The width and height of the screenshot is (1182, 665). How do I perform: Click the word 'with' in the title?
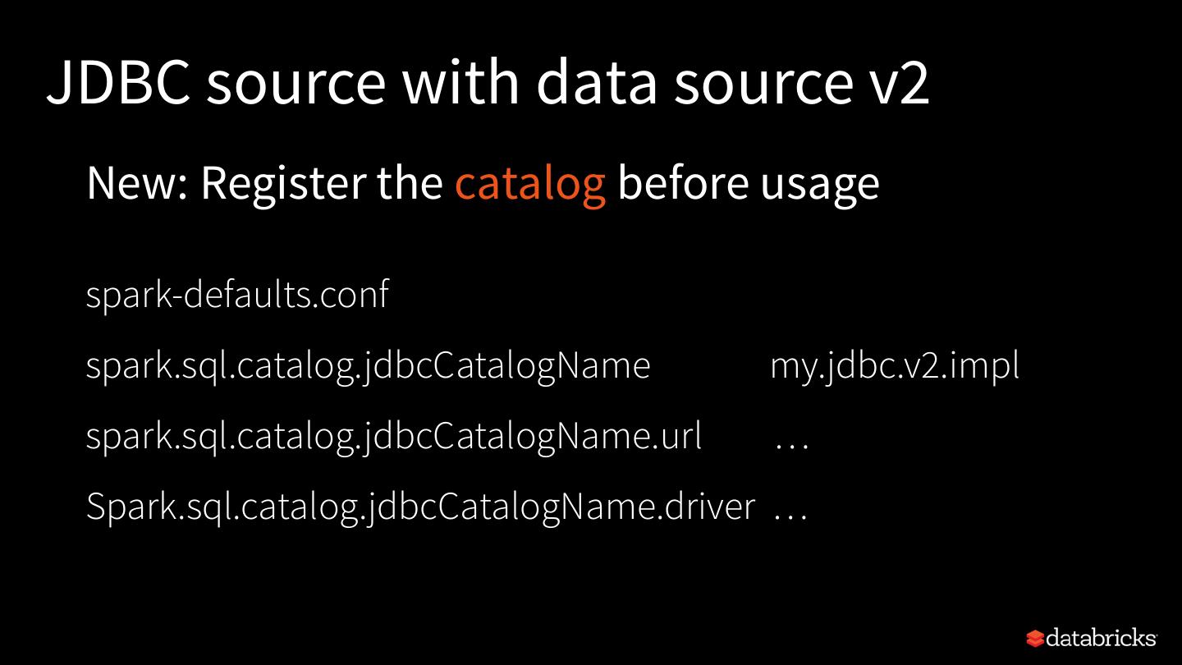(460, 82)
